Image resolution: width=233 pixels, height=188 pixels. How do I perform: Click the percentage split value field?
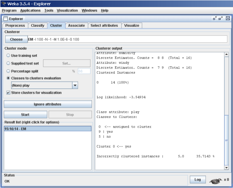[84, 71]
